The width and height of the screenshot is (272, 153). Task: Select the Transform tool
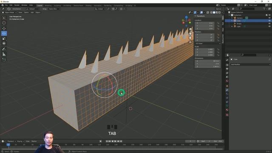4,43
